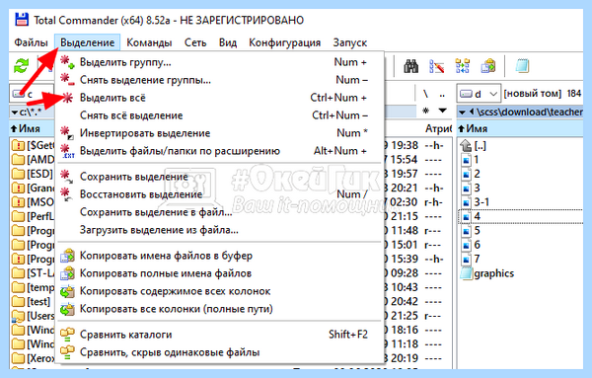Click the synchronize directories toolbar icon
Image resolution: width=592 pixels, height=378 pixels.
pyautogui.click(x=462, y=66)
